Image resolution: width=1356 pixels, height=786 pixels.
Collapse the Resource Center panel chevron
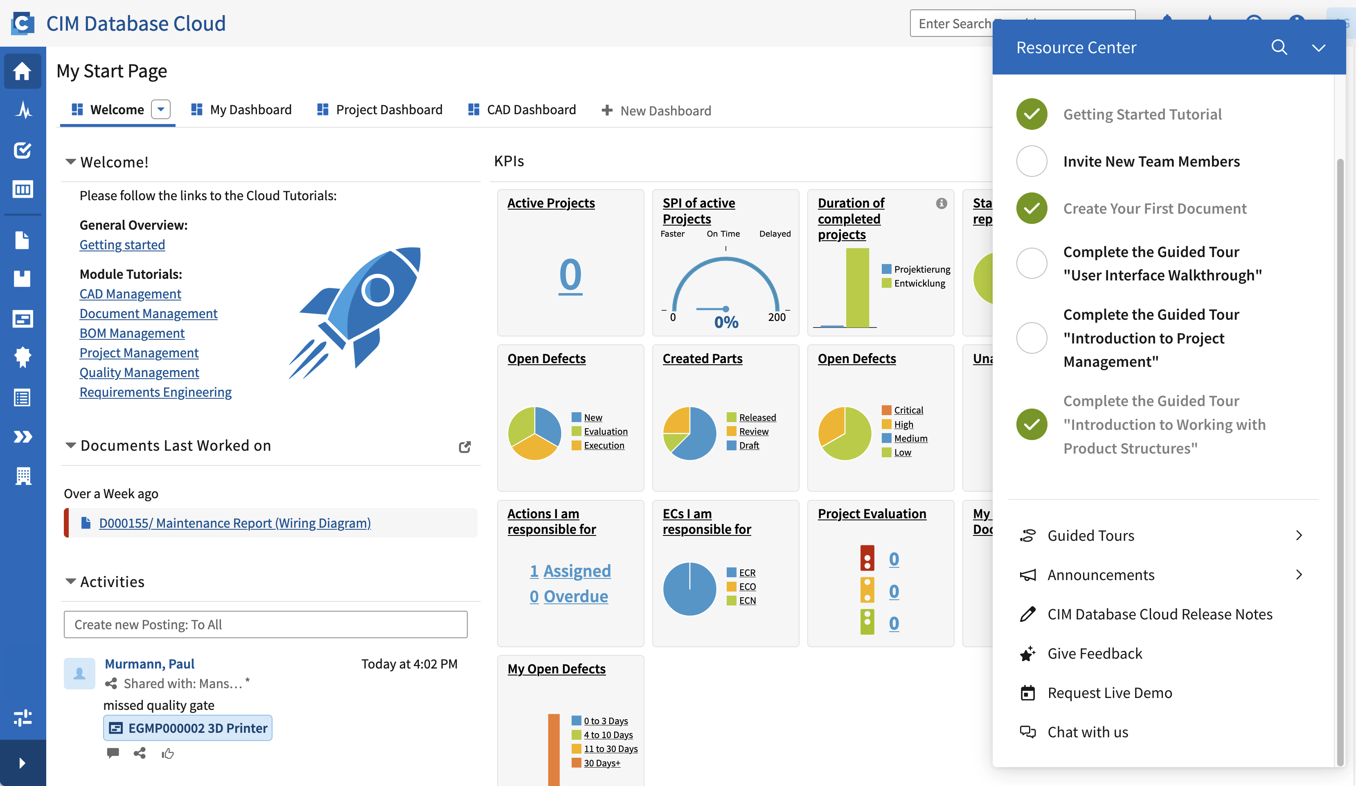[x=1318, y=47]
